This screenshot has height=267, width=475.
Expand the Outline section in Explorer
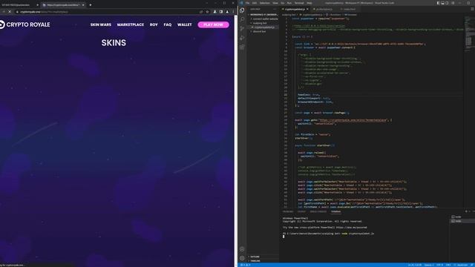pyautogui.click(x=263, y=257)
